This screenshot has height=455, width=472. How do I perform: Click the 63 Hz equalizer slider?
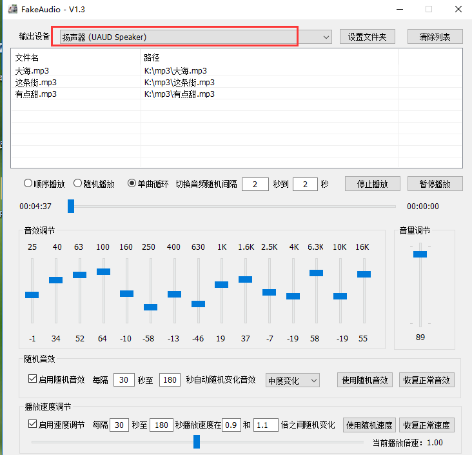tap(79, 275)
